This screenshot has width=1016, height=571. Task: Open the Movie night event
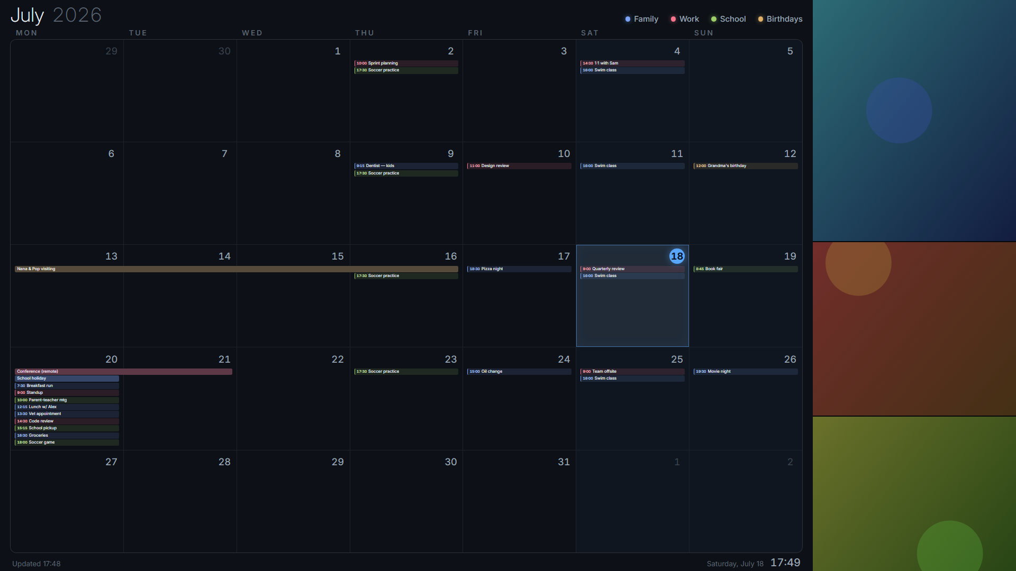[x=746, y=372]
